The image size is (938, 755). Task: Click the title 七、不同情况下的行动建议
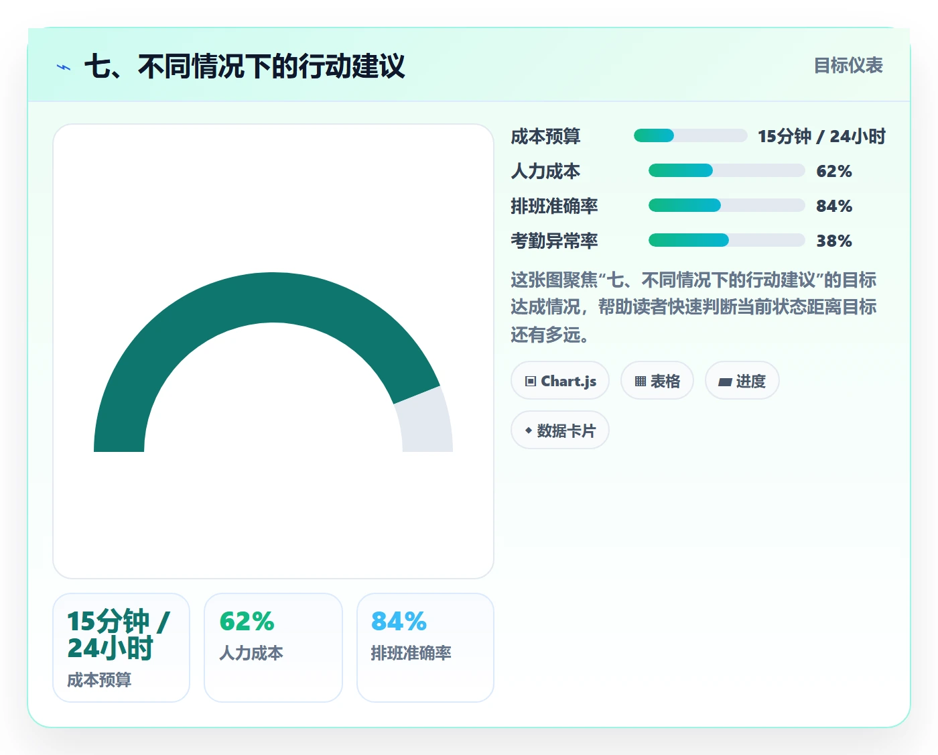pos(245,66)
